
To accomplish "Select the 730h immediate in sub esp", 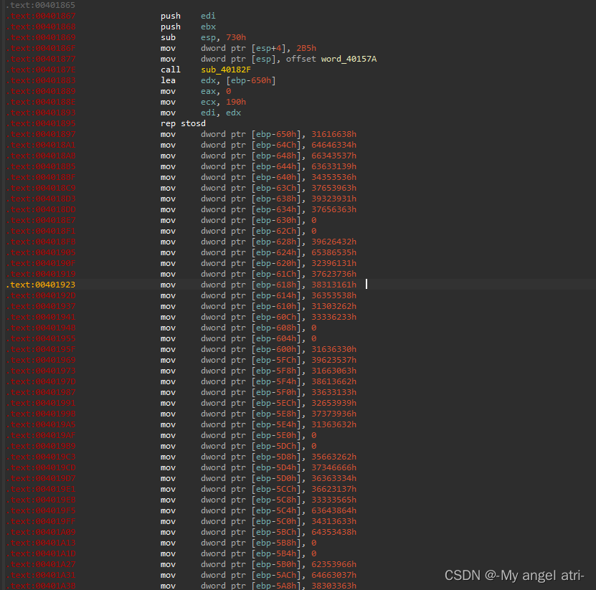I will point(236,37).
